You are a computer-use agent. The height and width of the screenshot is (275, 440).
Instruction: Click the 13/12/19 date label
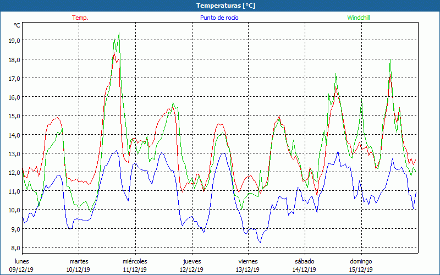click(248, 269)
